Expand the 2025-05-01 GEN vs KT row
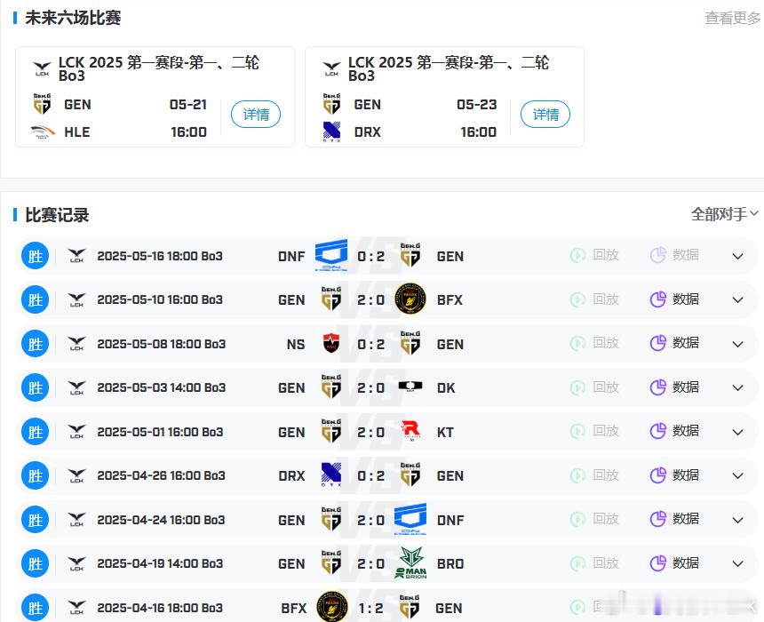 coord(737,433)
